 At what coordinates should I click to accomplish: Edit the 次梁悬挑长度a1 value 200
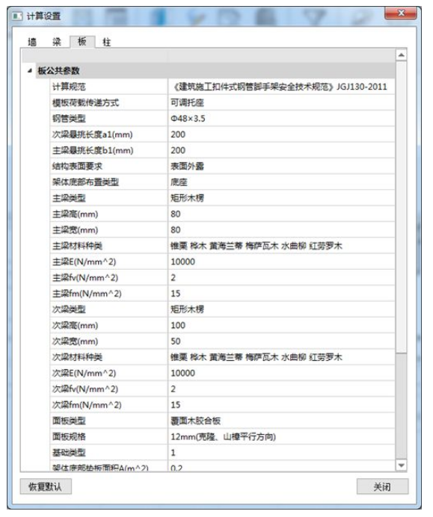(x=281, y=134)
